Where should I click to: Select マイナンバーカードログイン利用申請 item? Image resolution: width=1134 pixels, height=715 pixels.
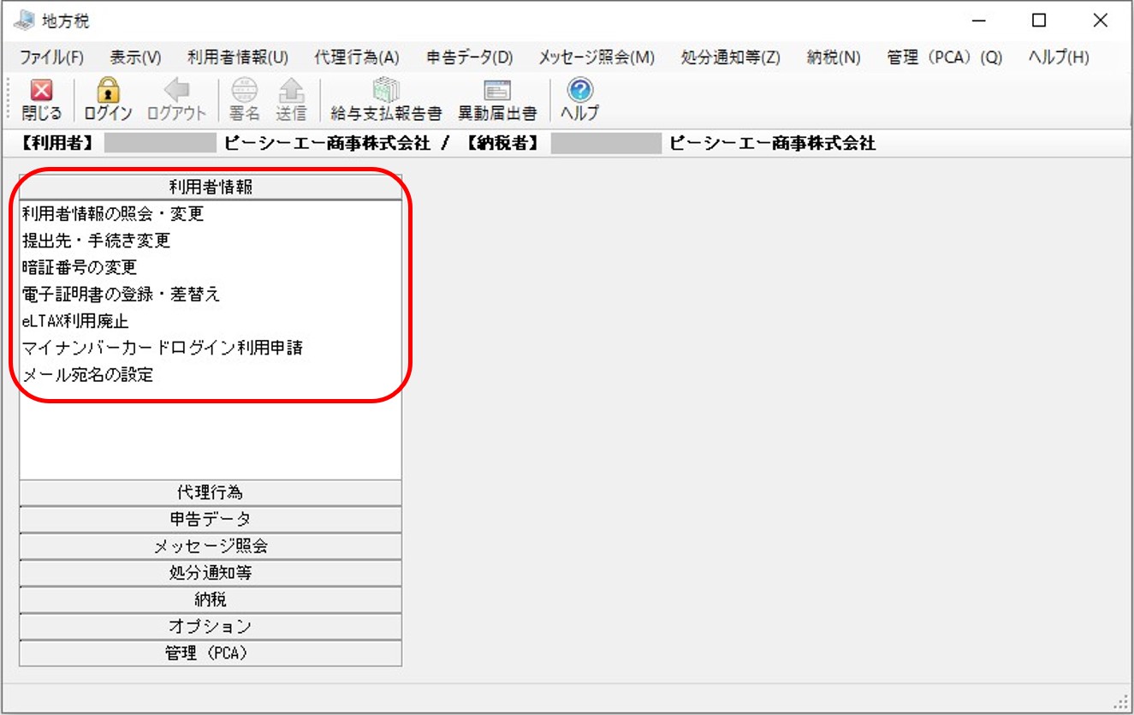tap(163, 348)
